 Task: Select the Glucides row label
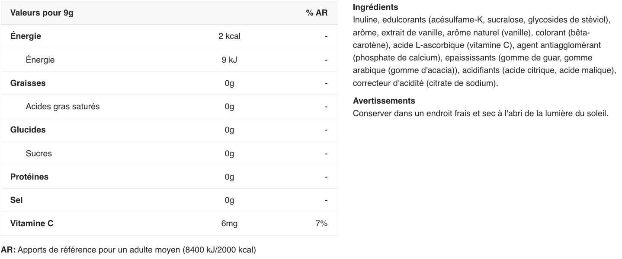28,129
